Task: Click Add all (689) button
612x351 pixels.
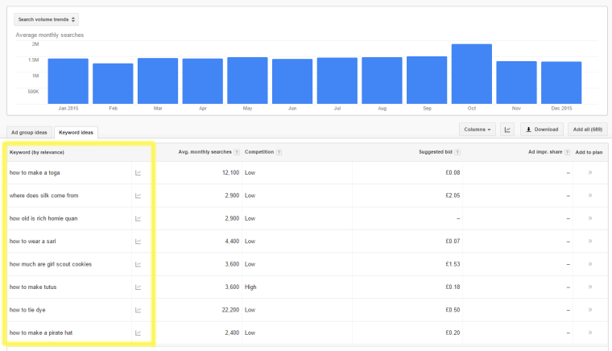Action: coord(588,130)
